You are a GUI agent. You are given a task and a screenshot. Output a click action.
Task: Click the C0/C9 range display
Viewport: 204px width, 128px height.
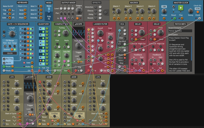click(x=10, y=53)
